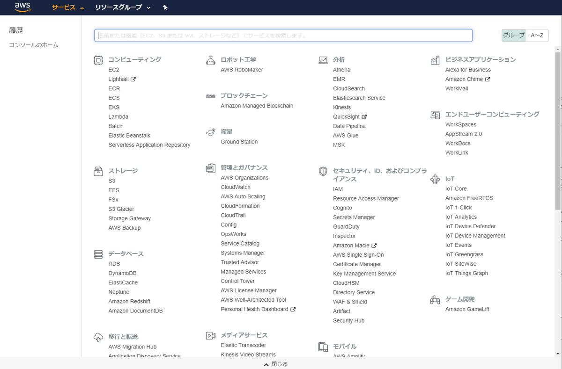562x369 pixels.
Task: Click the 管理とガバナンス category icon
Action: [211, 168]
